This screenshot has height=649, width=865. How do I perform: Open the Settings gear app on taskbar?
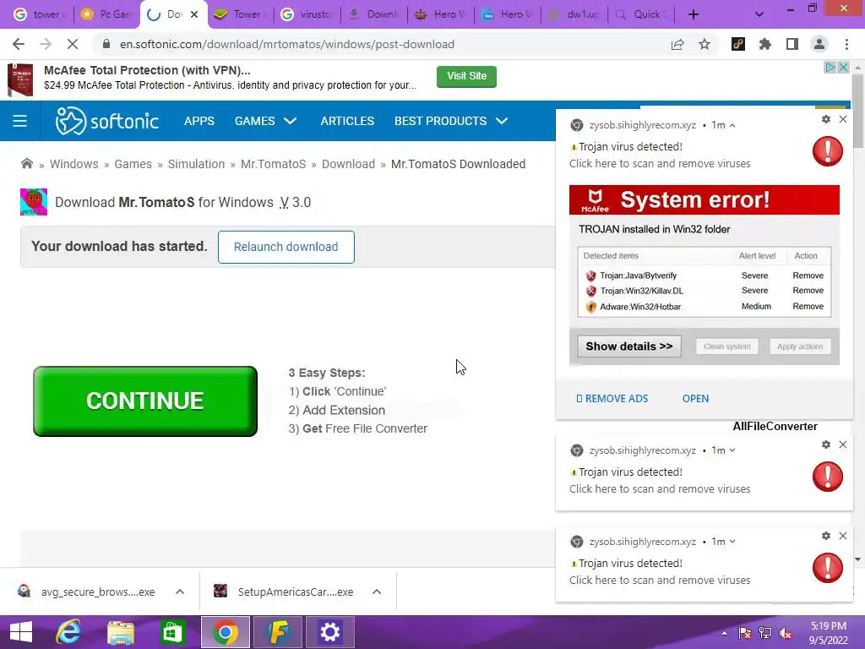click(329, 632)
